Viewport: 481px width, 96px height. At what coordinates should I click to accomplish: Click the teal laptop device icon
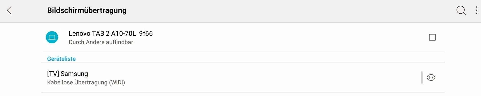(x=52, y=37)
